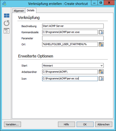Click the Beschreibung label
The width and height of the screenshot is (116, 131).
click(29, 26)
